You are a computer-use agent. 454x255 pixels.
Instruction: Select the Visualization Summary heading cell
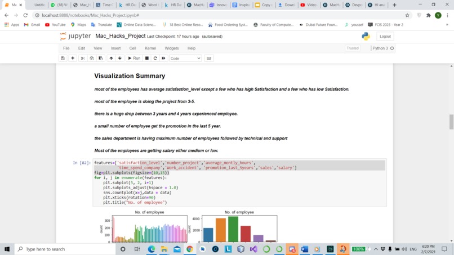[130, 76]
